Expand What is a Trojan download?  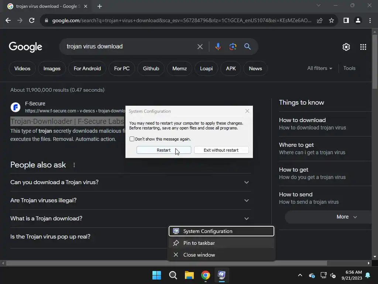pyautogui.click(x=130, y=219)
